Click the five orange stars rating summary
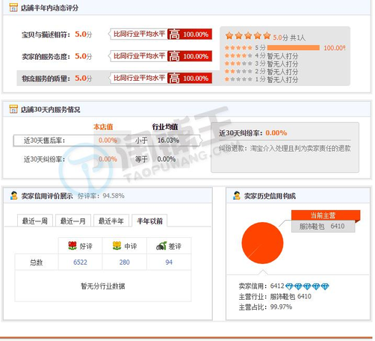The width and height of the screenshot is (375, 341). click(248, 36)
